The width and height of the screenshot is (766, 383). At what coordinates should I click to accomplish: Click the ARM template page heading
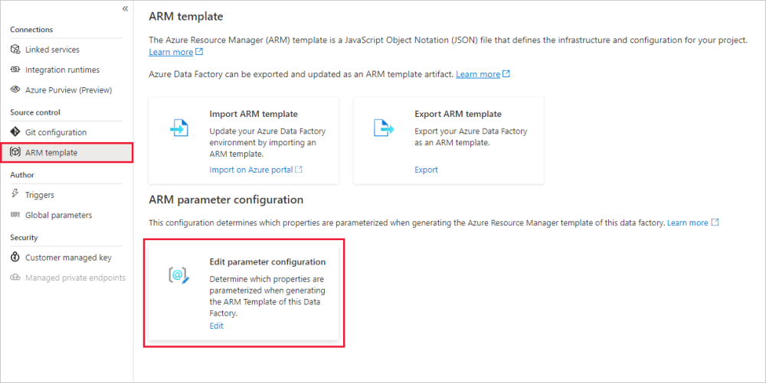click(x=186, y=16)
